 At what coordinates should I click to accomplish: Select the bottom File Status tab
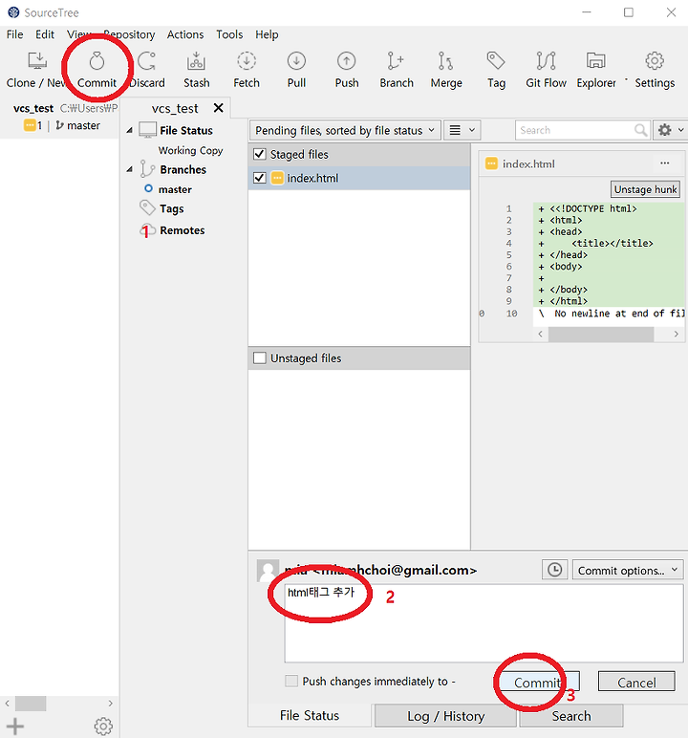point(310,715)
